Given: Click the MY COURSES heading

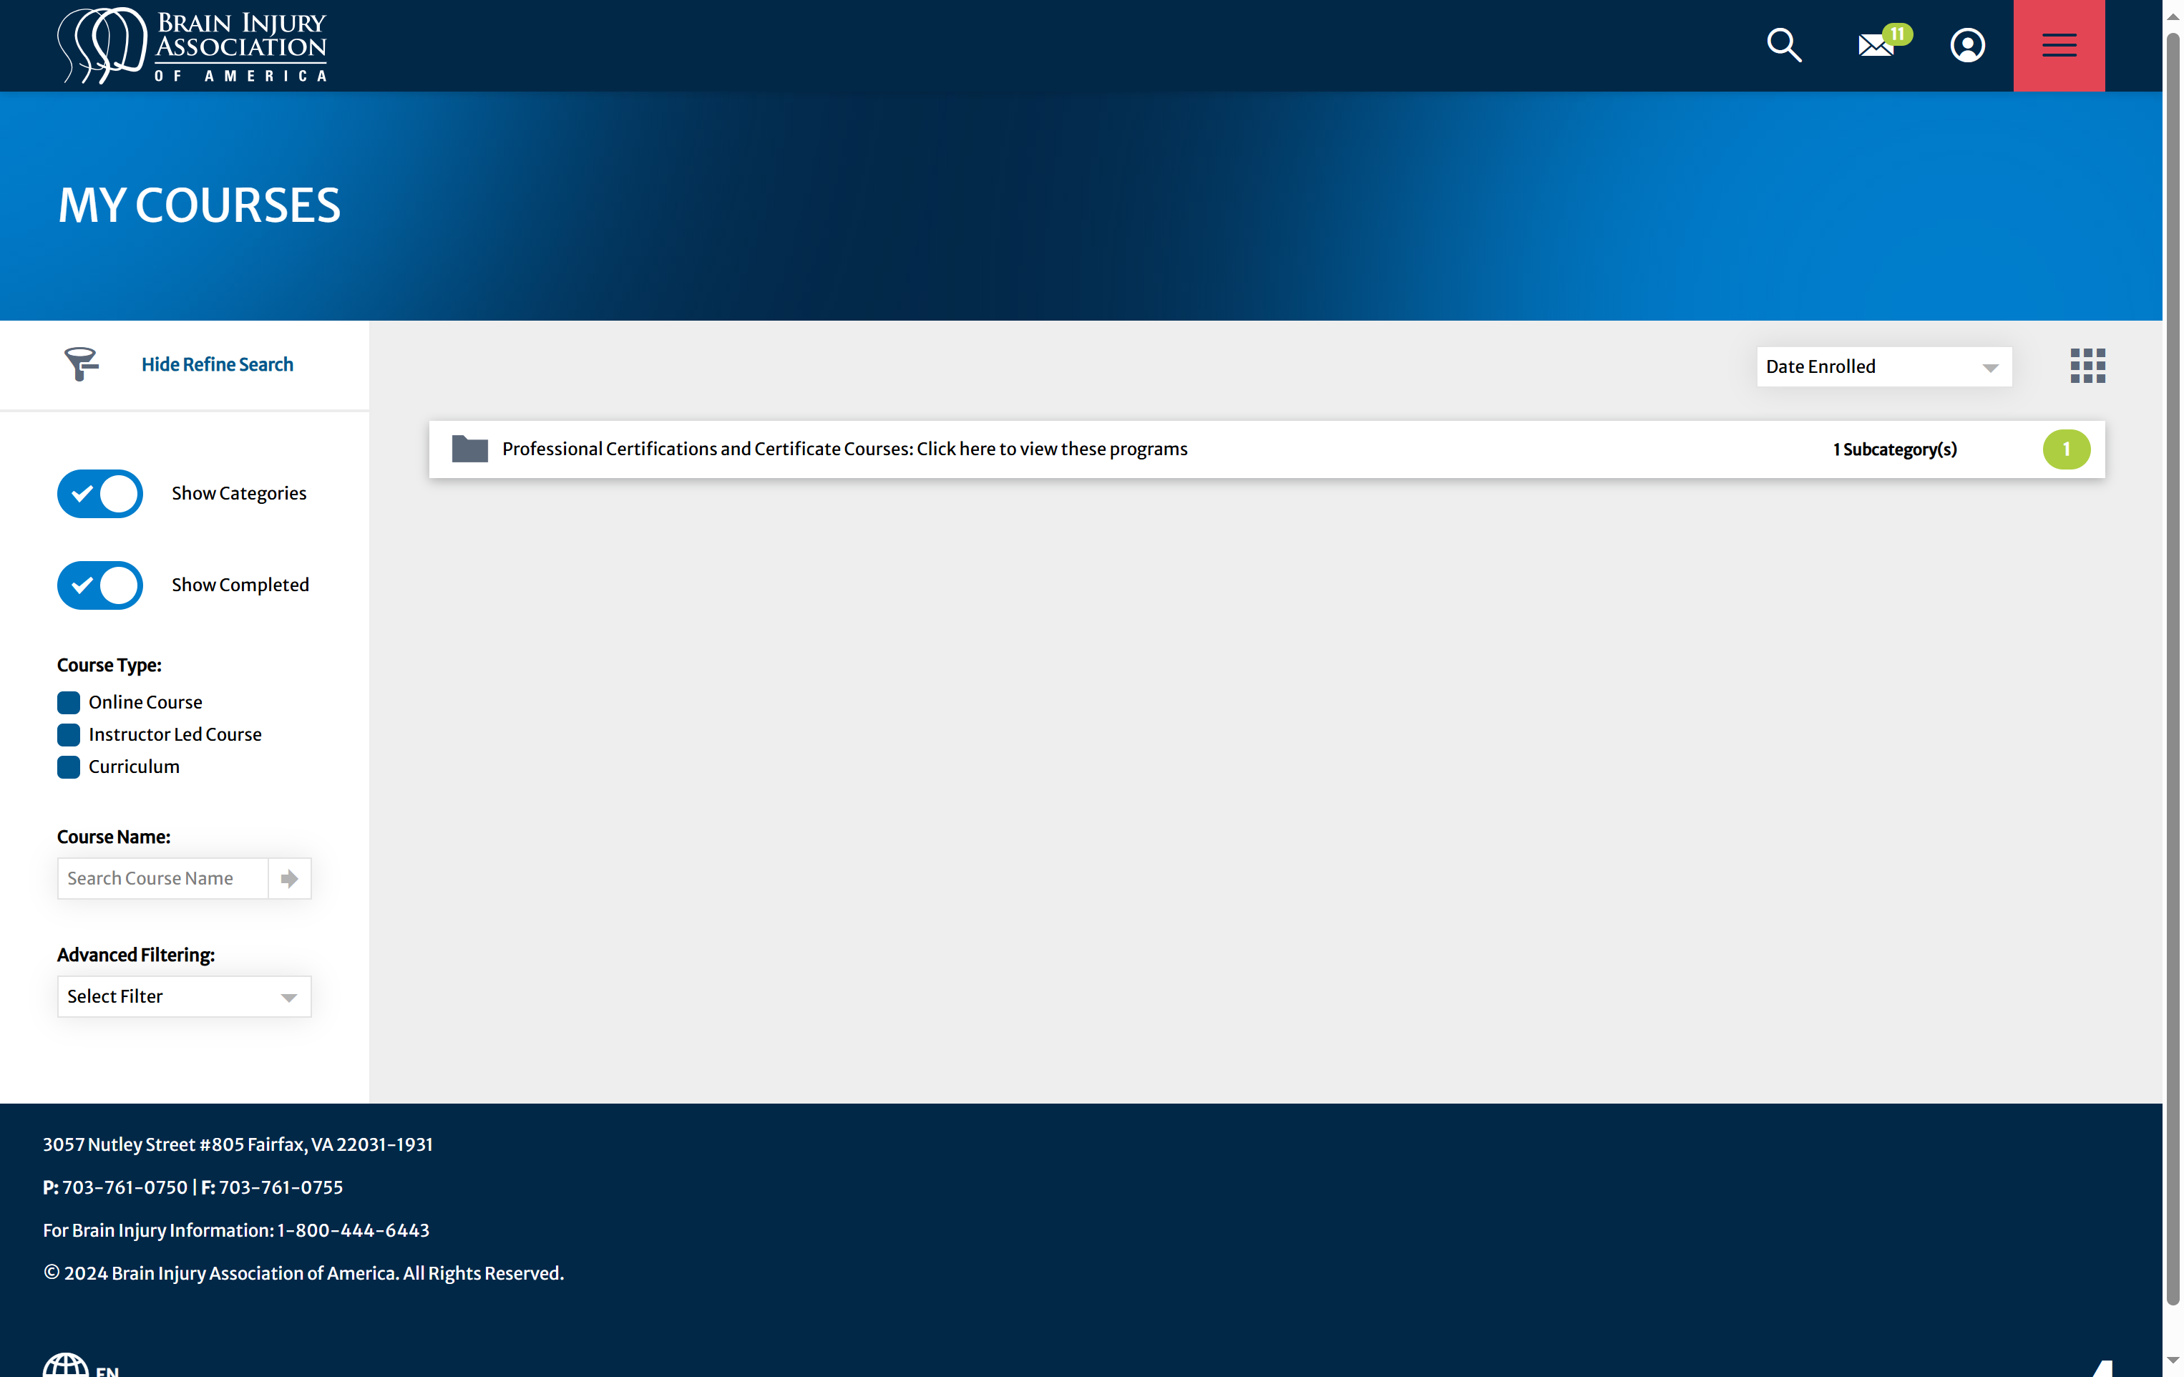Looking at the screenshot, I should tap(200, 205).
